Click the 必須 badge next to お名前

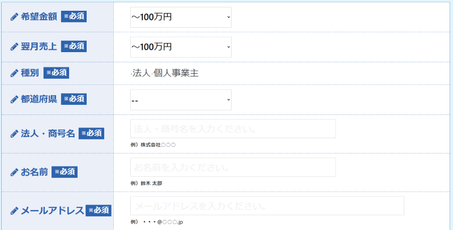[65, 172]
